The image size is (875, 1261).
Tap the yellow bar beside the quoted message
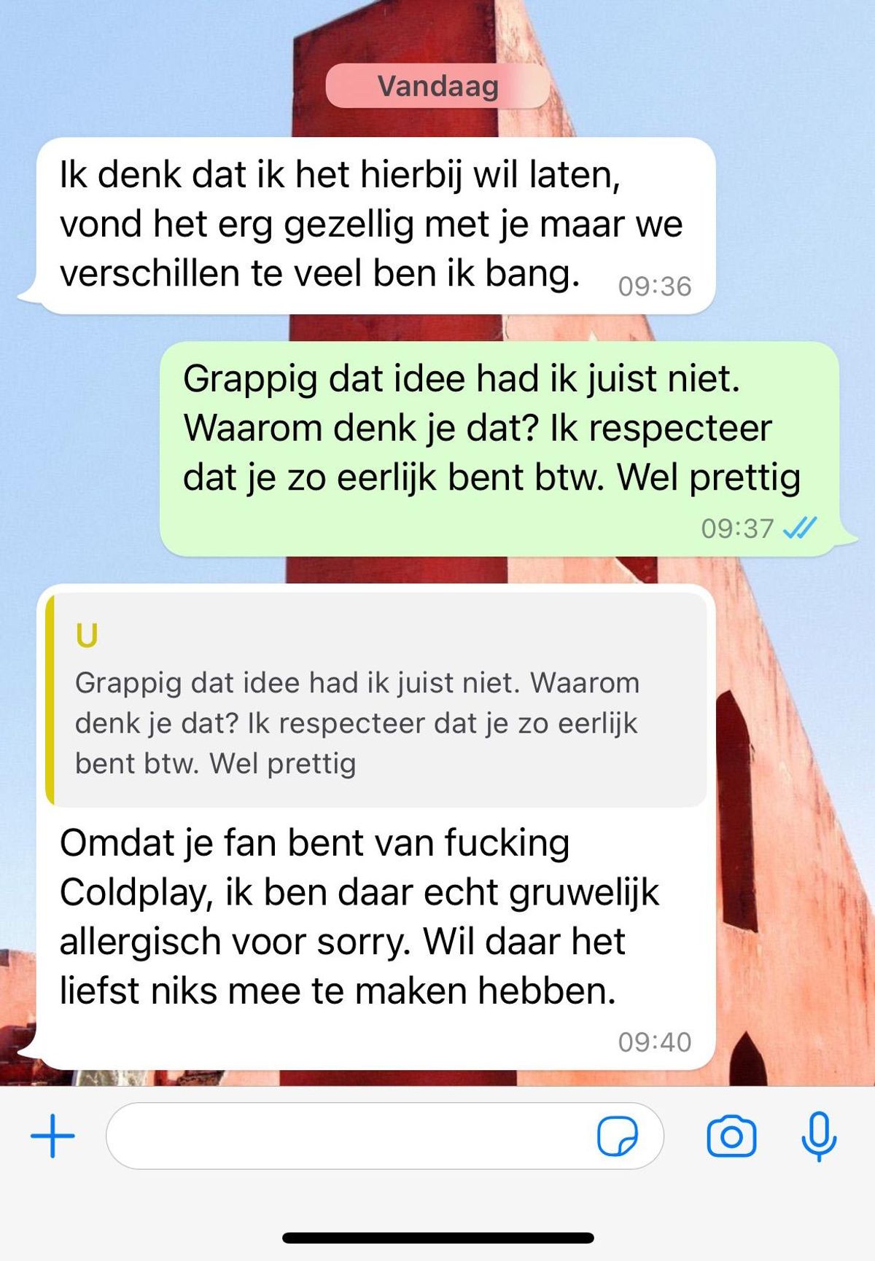pos(50,700)
